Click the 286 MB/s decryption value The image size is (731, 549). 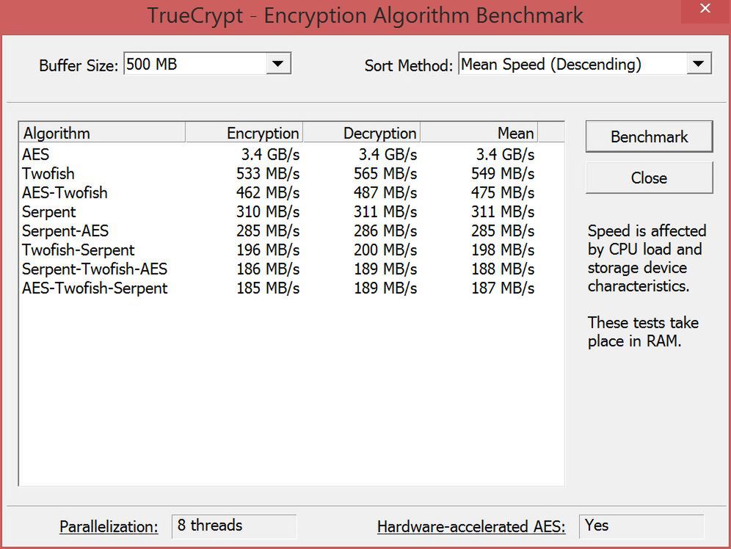pyautogui.click(x=385, y=230)
